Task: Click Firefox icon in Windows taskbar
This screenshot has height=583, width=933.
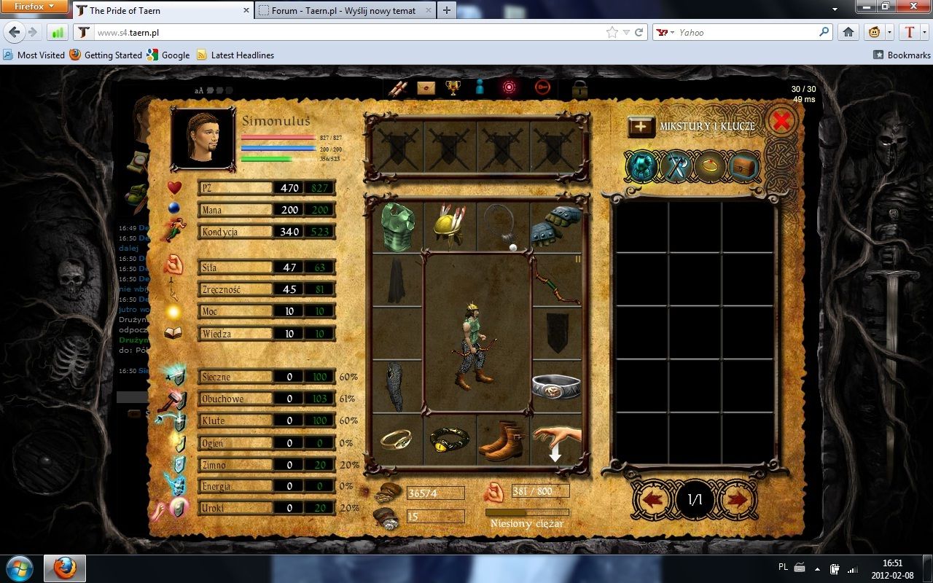Action: click(65, 568)
